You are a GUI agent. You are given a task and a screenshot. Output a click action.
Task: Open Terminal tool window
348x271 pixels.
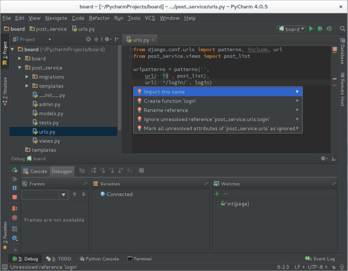tap(140, 259)
